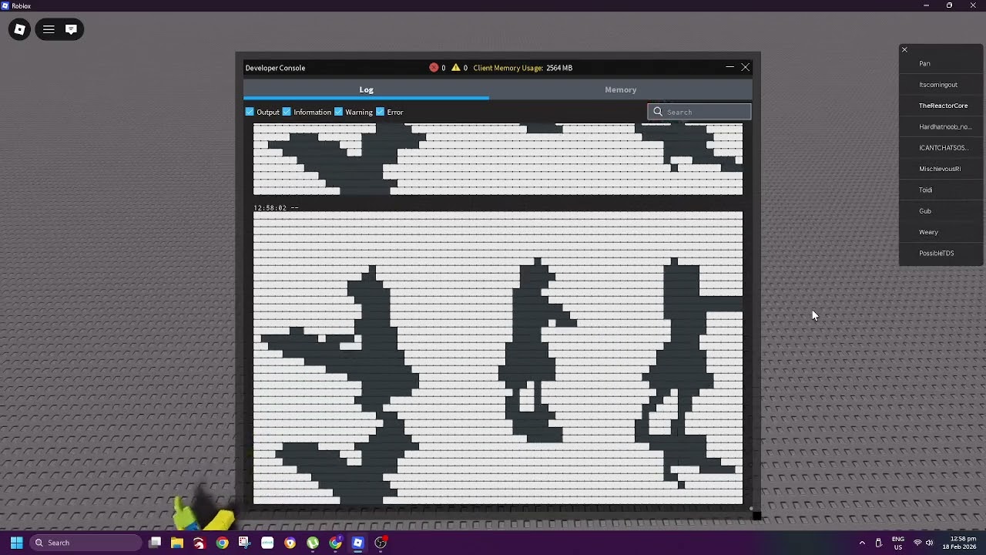The image size is (986, 555).
Task: Toggle the Information filter checkbox
Action: click(x=287, y=112)
